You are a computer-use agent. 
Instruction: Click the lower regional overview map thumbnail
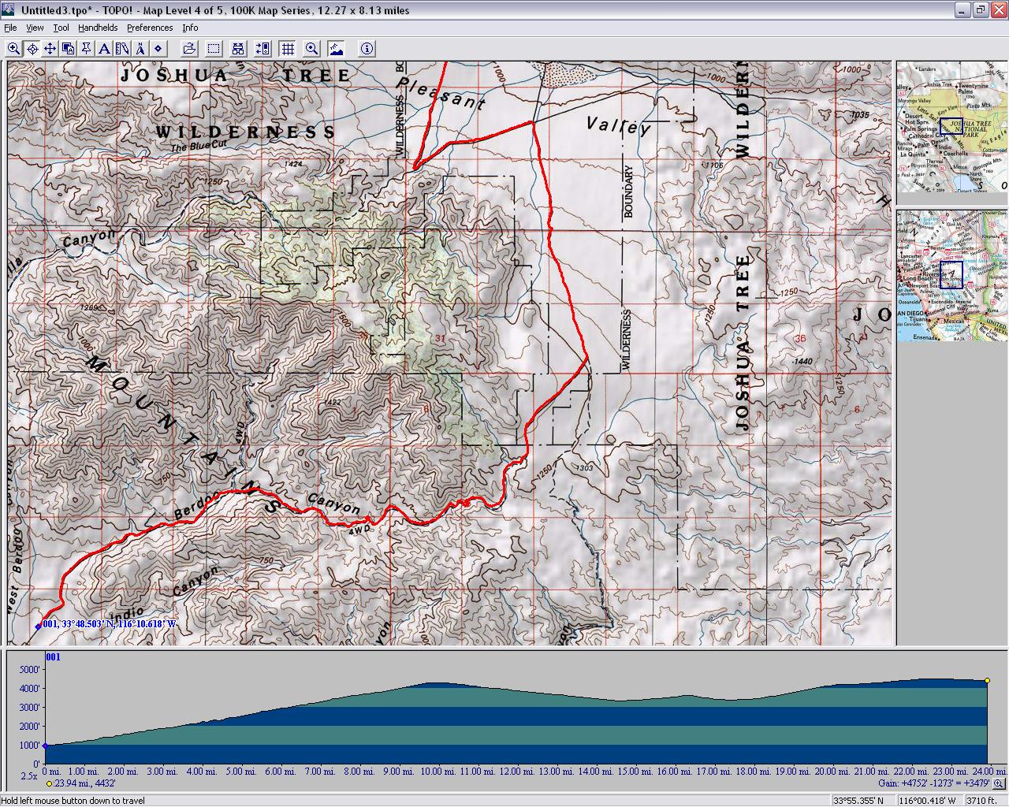(x=952, y=275)
